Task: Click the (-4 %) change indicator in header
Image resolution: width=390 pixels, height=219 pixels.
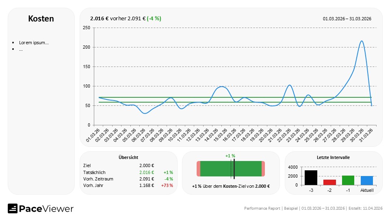Action: pyautogui.click(x=154, y=18)
